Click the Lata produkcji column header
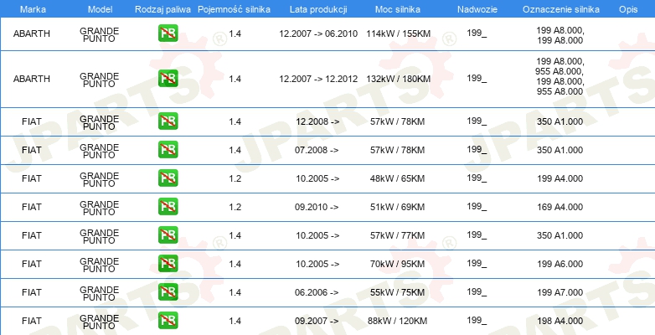Viewport: 655px width, 335px height. click(318, 9)
